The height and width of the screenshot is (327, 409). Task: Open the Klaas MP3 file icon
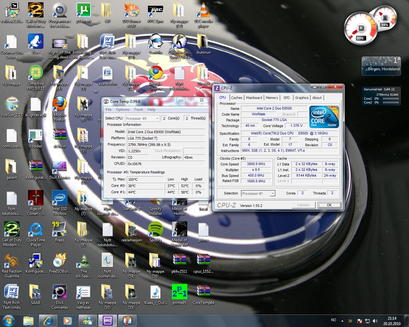155,294
